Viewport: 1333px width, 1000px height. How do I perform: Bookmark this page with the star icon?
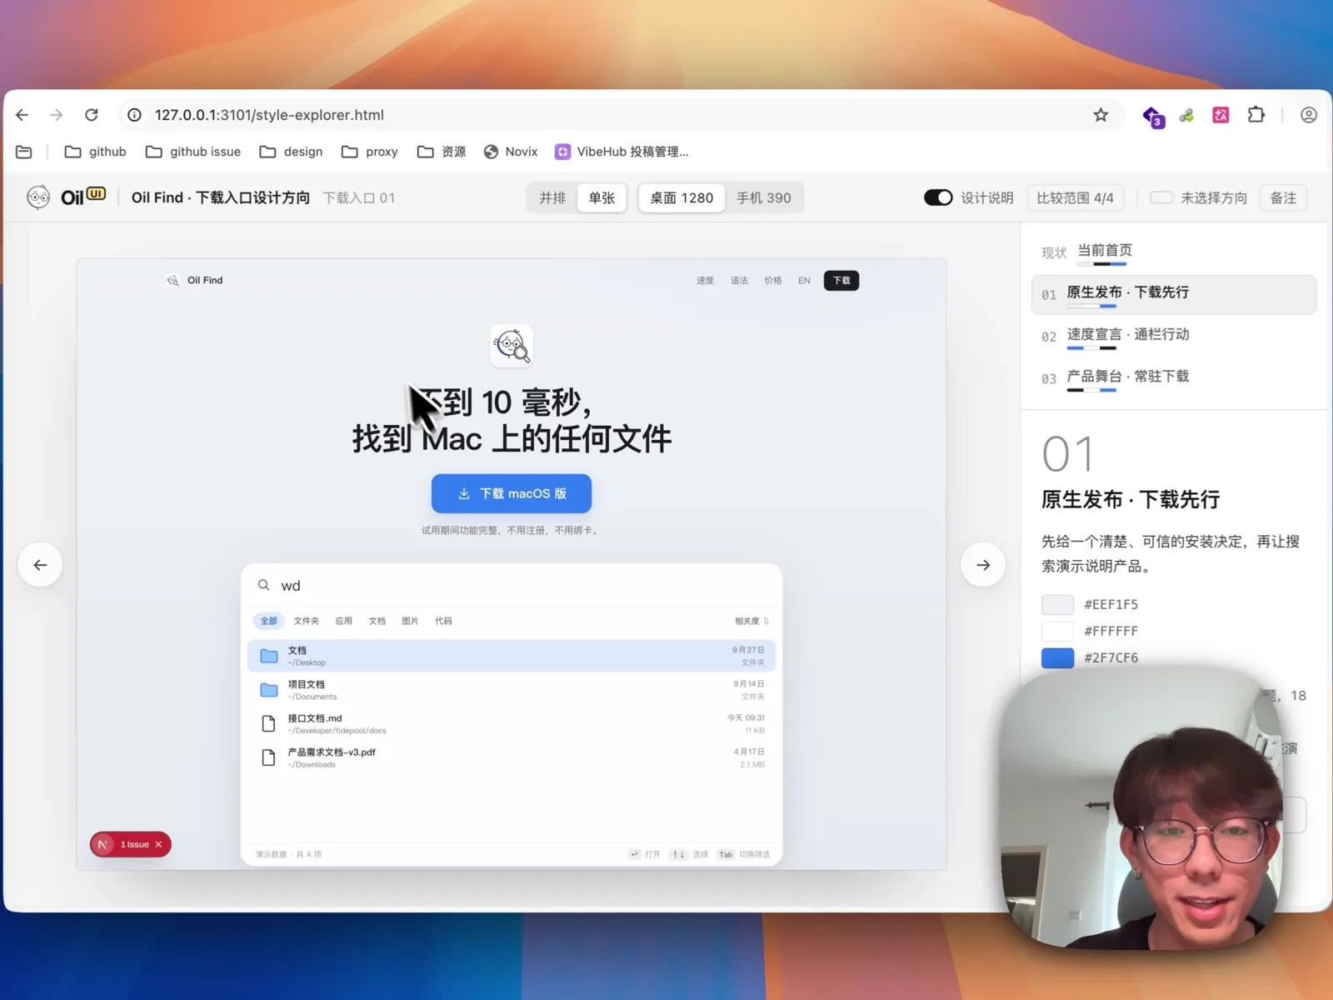click(x=1101, y=115)
